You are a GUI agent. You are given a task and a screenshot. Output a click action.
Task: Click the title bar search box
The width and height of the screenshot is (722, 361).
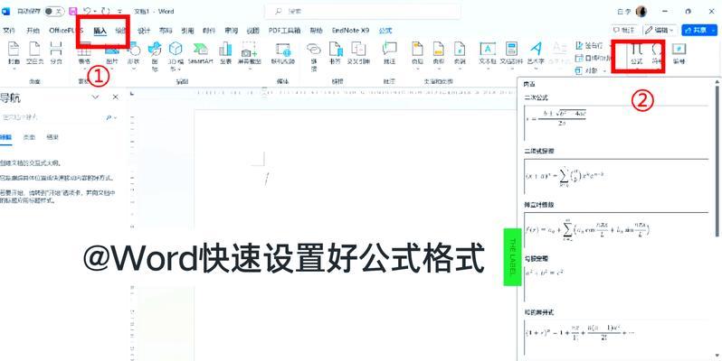[363, 11]
